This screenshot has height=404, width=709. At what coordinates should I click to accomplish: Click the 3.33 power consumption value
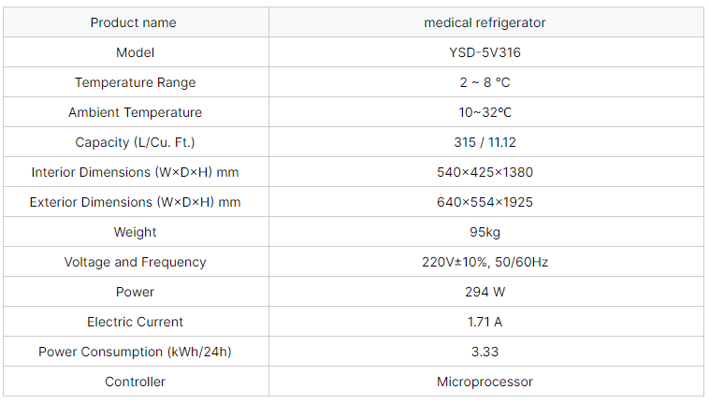tap(485, 352)
